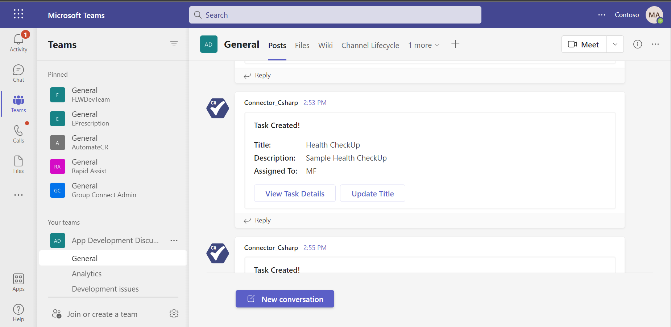The height and width of the screenshot is (327, 671).
Task: Expand the 1 more tabs dropdown
Action: click(x=424, y=45)
